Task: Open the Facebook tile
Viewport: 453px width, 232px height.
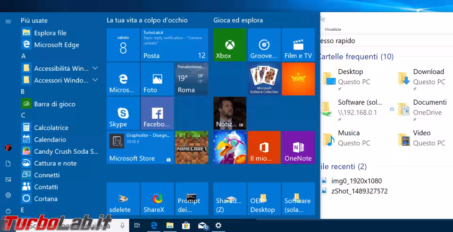Action: click(157, 114)
